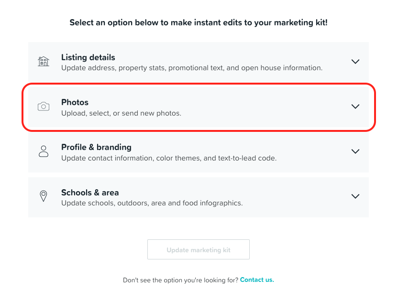
Task: Click the map pin icon for Schools & area
Action: [x=44, y=196]
